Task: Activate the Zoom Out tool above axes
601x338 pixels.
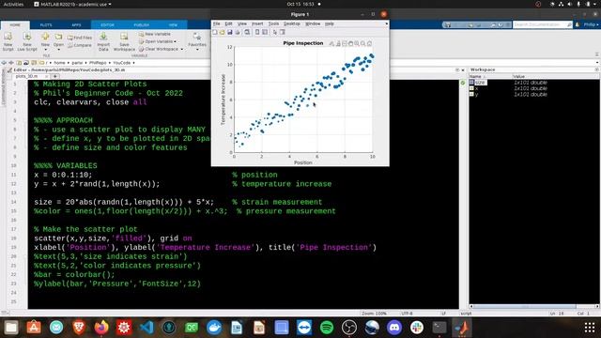Action: [363, 44]
